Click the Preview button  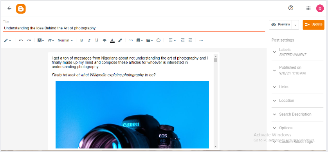[280, 25]
